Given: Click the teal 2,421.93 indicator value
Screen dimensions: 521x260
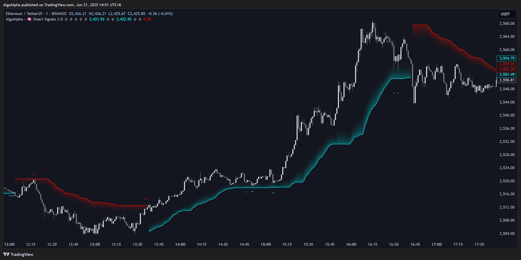Looking at the screenshot, I should [98, 19].
